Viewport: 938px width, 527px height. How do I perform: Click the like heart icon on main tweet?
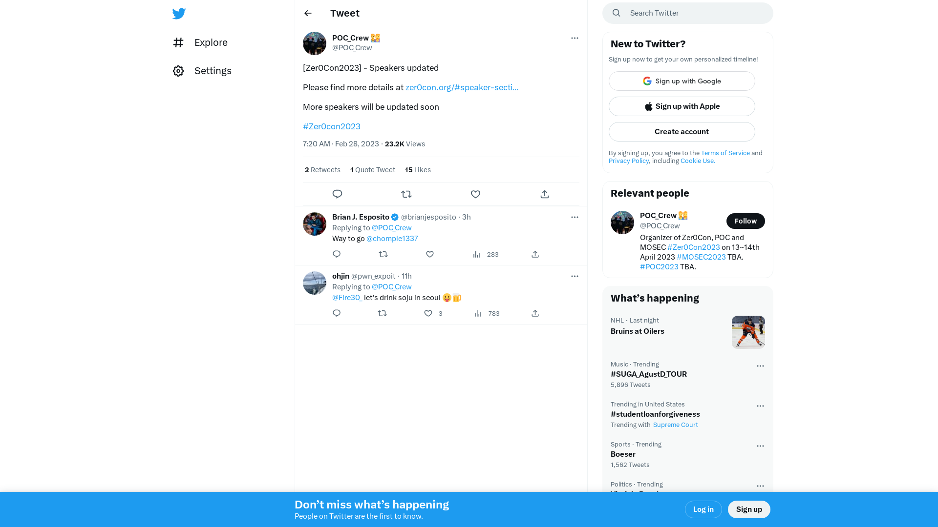pos(475,194)
